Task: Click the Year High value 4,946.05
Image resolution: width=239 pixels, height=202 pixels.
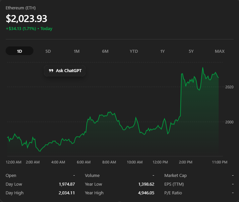Action: pos(146,193)
